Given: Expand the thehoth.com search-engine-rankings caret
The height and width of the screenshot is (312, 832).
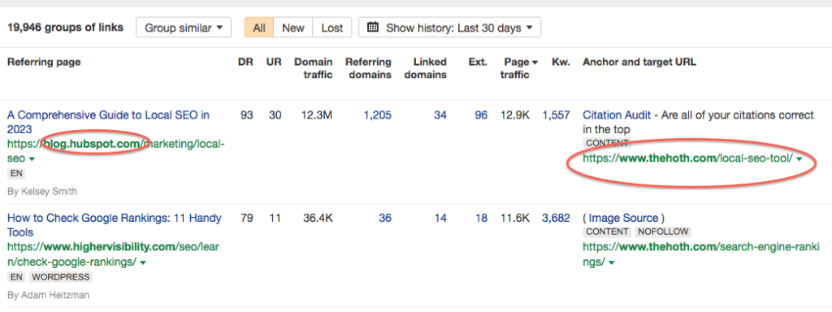Looking at the screenshot, I should (612, 262).
